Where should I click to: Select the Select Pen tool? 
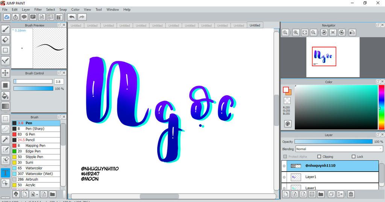(5, 150)
